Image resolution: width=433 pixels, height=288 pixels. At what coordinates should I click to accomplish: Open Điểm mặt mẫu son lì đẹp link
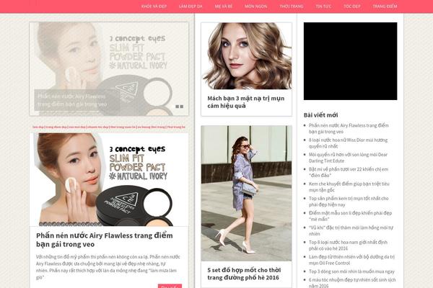[350, 216]
